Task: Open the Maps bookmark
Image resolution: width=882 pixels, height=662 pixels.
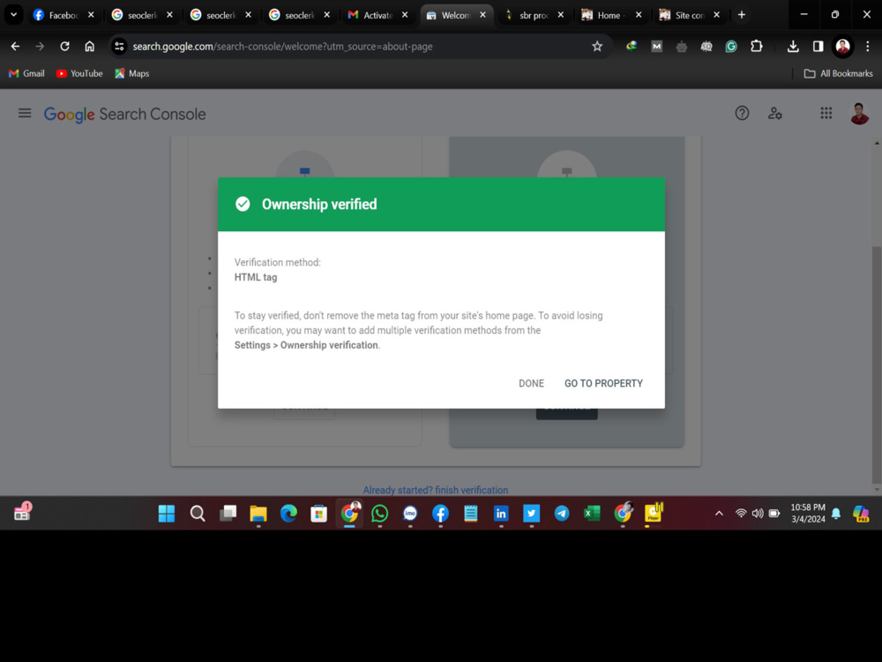Action: 131,73
